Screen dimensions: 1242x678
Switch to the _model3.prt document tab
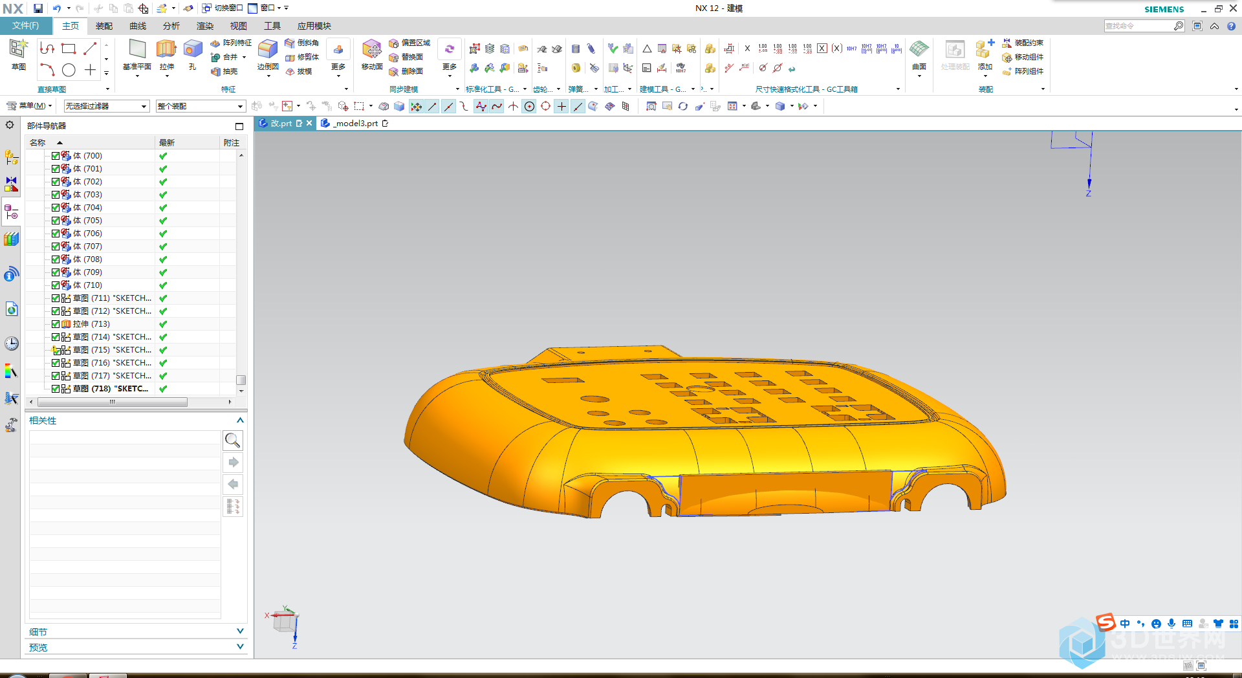coord(355,124)
